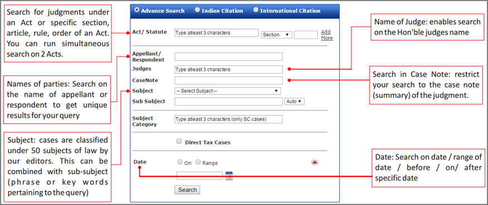
Task: Enable the Direct Tax Cases checkbox
Action: tap(179, 141)
